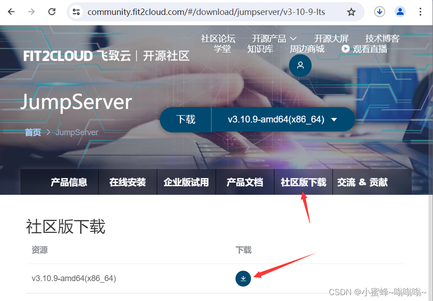Open the Chrome three-dot menu
The height and width of the screenshot is (301, 433).
point(420,12)
